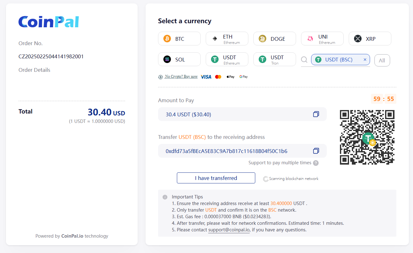Copy the amount to pay
413x253 pixels.
pyautogui.click(x=316, y=114)
